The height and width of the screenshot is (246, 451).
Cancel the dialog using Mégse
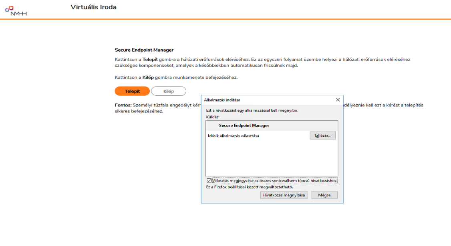click(x=324, y=195)
